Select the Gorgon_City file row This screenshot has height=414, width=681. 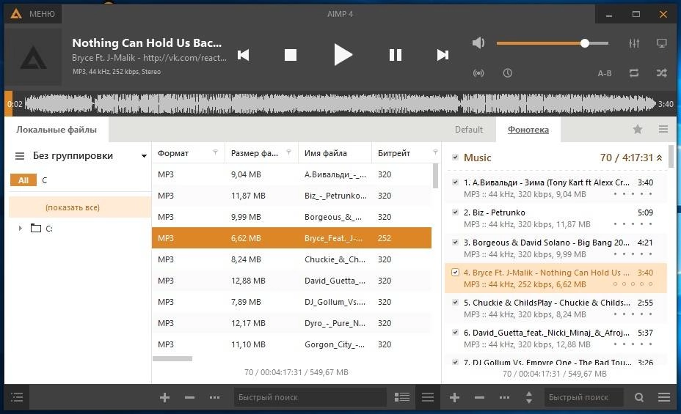(291, 344)
